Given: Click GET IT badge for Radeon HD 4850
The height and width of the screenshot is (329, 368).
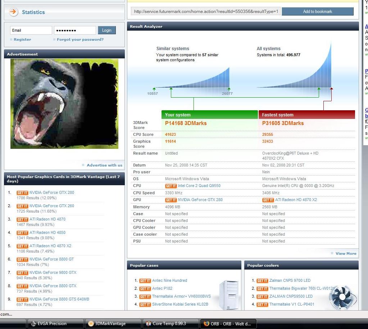Looking at the screenshot, I should [x=22, y=233].
